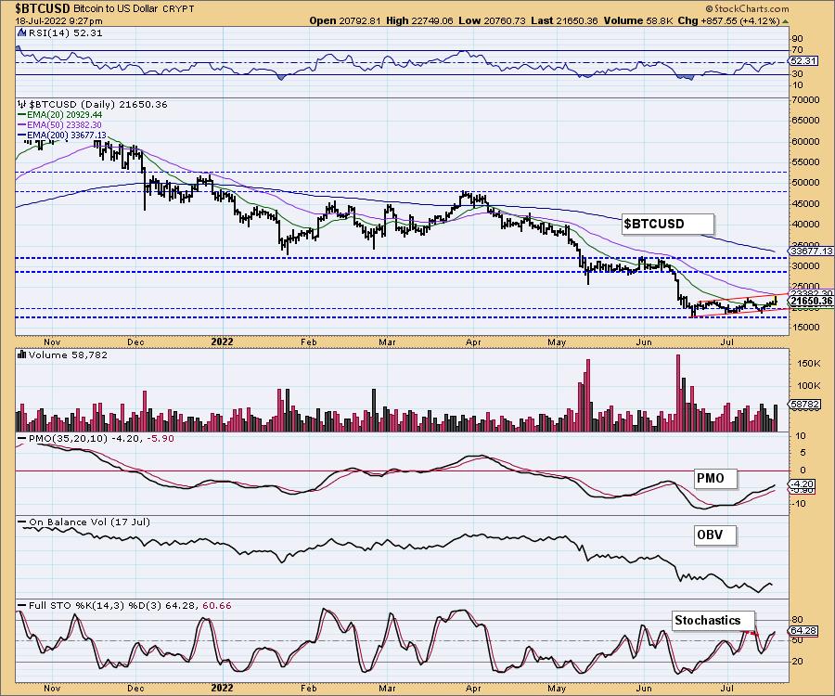Click the 'On Balance Vol (17 Jul)' label
The height and width of the screenshot is (696, 835).
pos(89,522)
